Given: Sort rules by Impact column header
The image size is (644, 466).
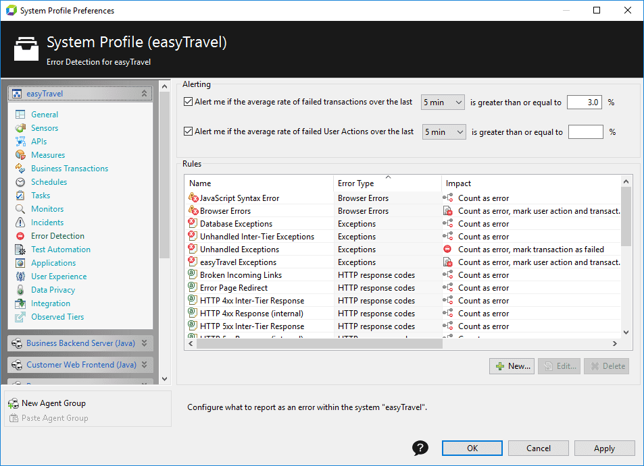Looking at the screenshot, I should pyautogui.click(x=531, y=183).
